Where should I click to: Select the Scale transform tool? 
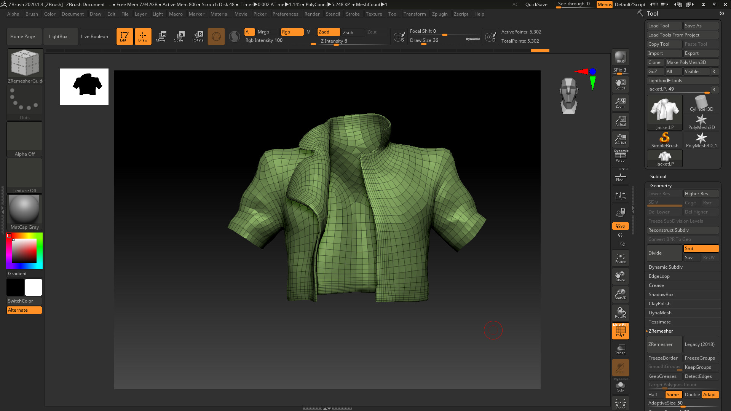(x=179, y=37)
